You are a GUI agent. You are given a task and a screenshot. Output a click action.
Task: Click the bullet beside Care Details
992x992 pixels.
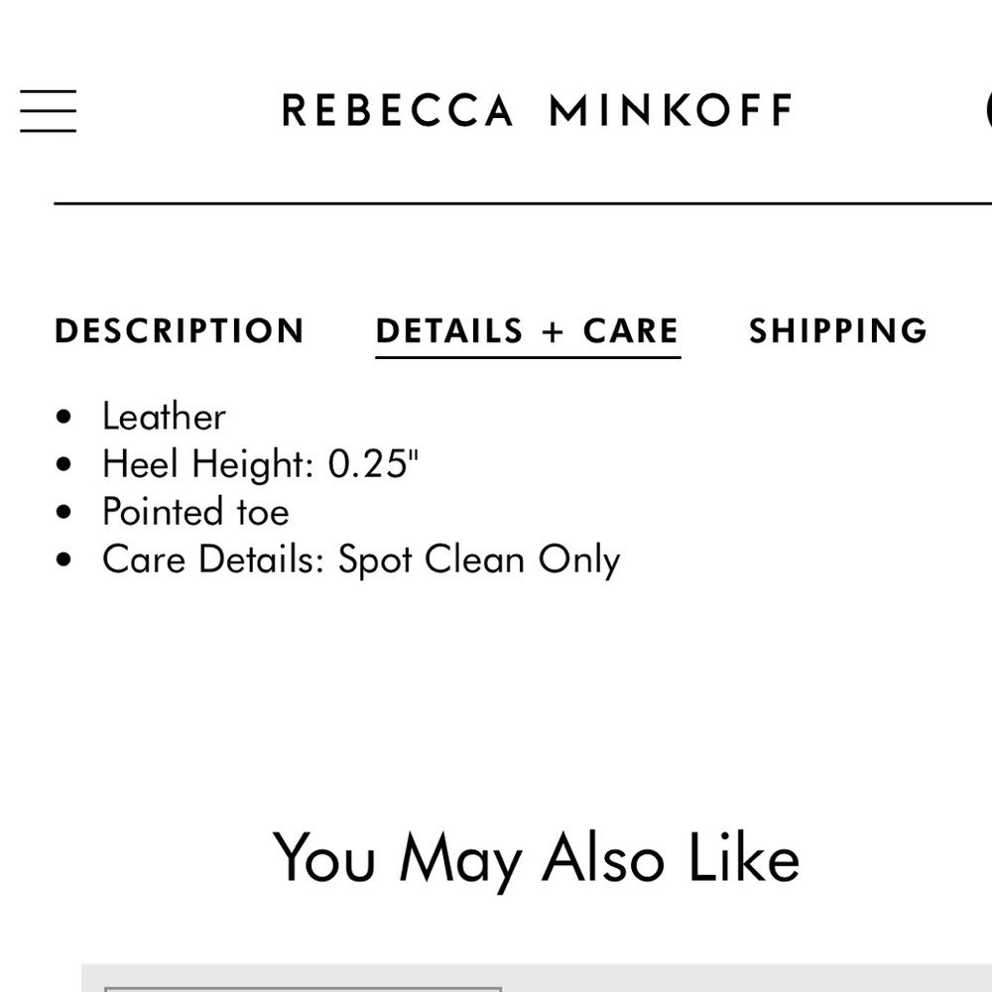pos(65,559)
